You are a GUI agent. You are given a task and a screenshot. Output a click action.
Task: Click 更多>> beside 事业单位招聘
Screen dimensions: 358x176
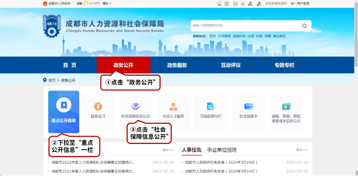pos(302,150)
